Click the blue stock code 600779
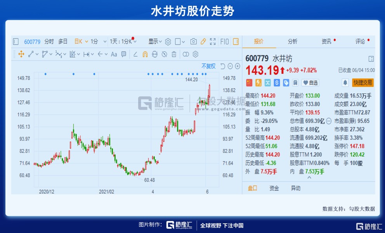385x233 pixels. 32,42
